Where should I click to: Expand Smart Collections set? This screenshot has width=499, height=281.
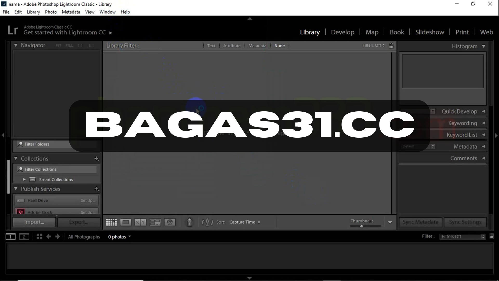[x=24, y=179]
